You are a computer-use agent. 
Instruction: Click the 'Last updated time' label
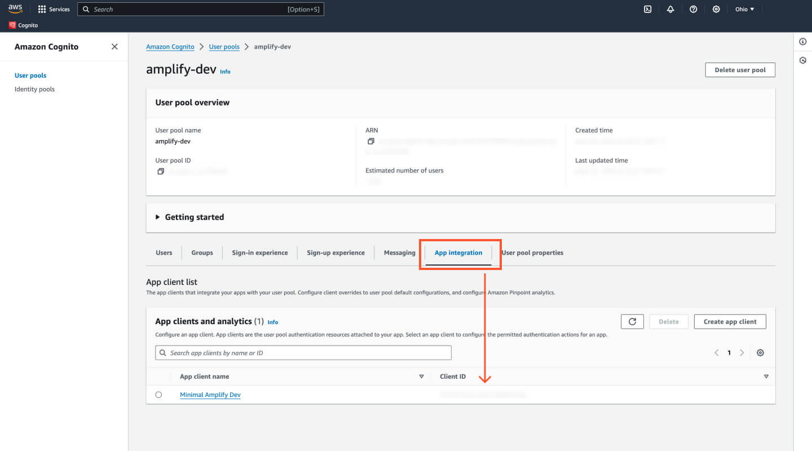601,160
